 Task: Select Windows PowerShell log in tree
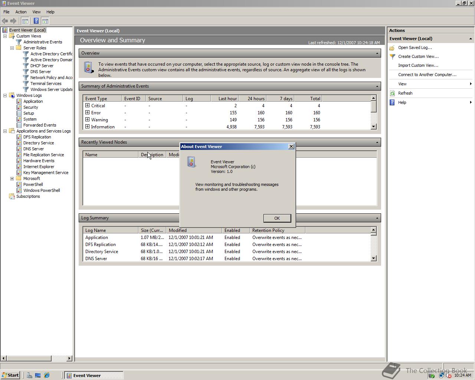click(x=42, y=190)
